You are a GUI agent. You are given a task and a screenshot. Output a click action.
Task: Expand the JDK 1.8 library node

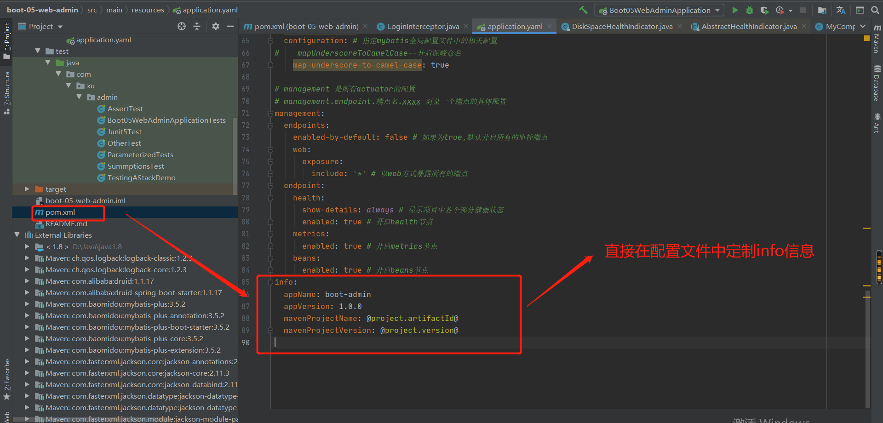pyautogui.click(x=27, y=246)
